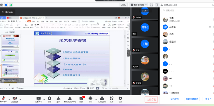Adjust the PowerPoint zoom slider

click(x=117, y=88)
